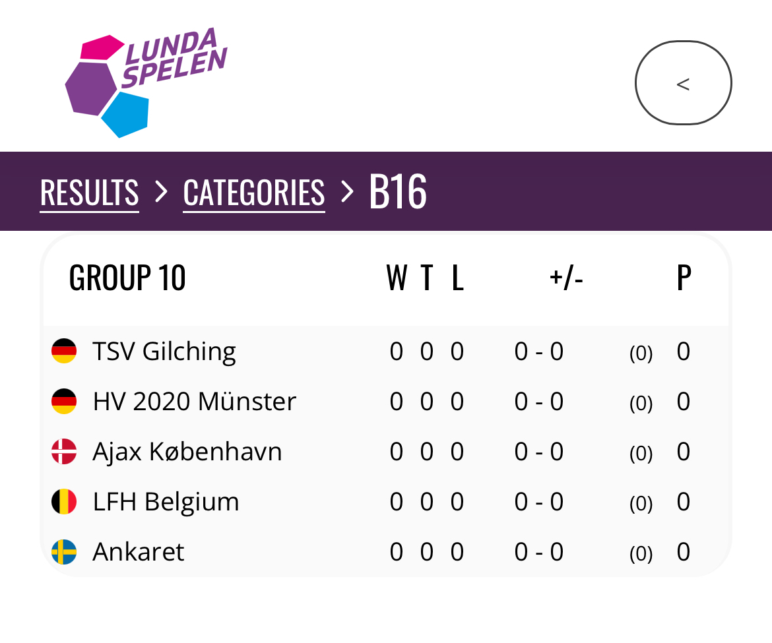The width and height of the screenshot is (772, 643).
Task: Open the Categories breadcrumb link
Action: pos(254,193)
